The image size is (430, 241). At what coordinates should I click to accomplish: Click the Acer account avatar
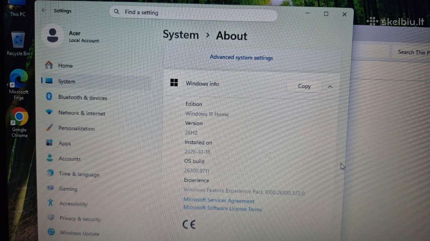53,35
